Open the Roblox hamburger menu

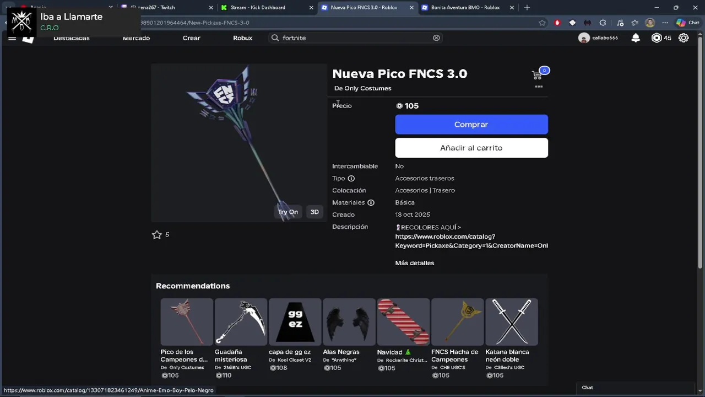pyautogui.click(x=12, y=38)
